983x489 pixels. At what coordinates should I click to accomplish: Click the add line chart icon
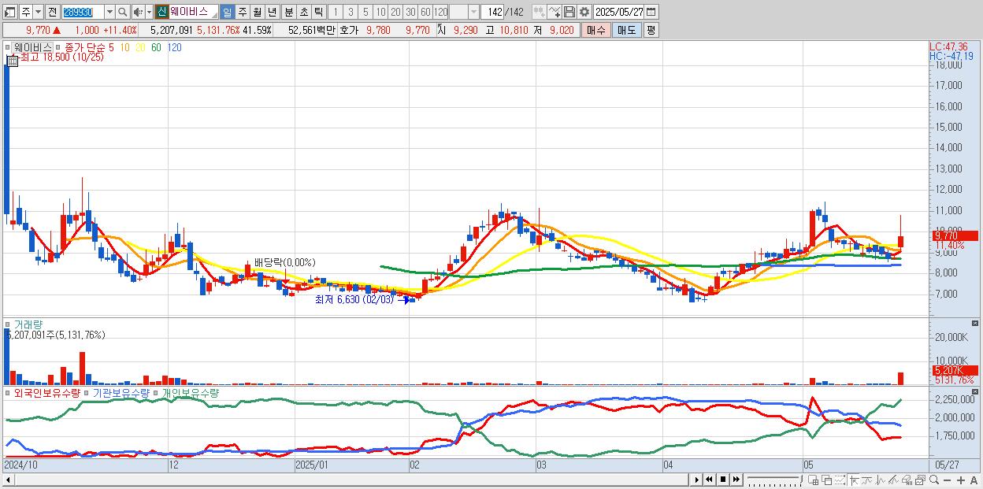(555, 12)
